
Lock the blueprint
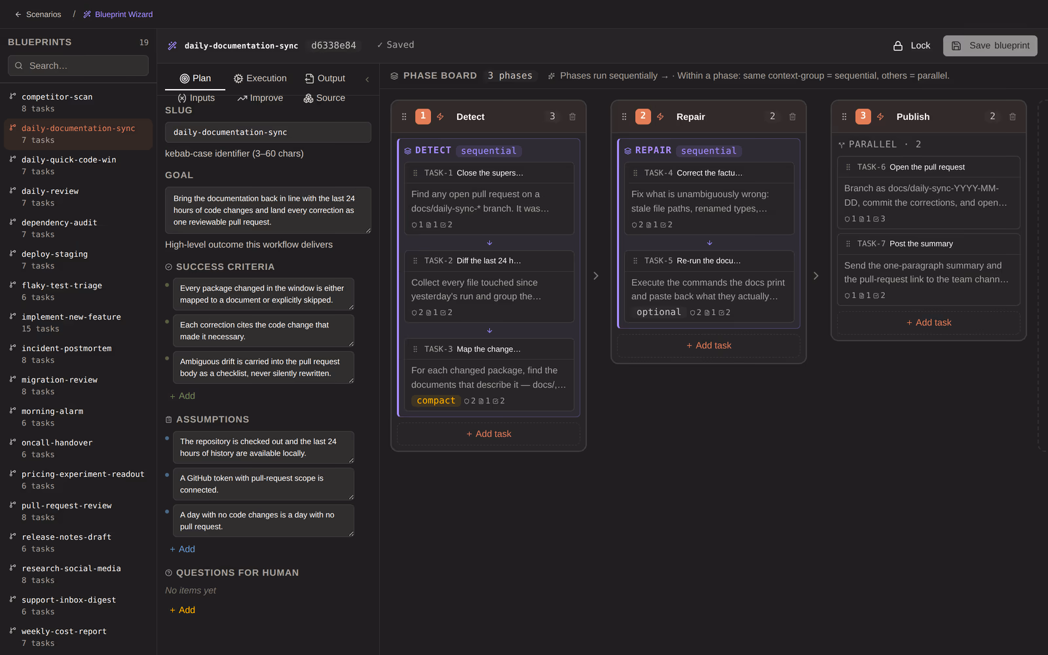[912, 45]
